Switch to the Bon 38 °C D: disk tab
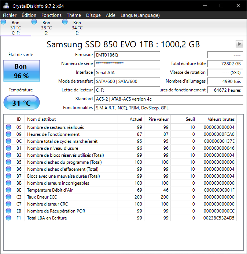This screenshot has width=247, height=254. 47,28
